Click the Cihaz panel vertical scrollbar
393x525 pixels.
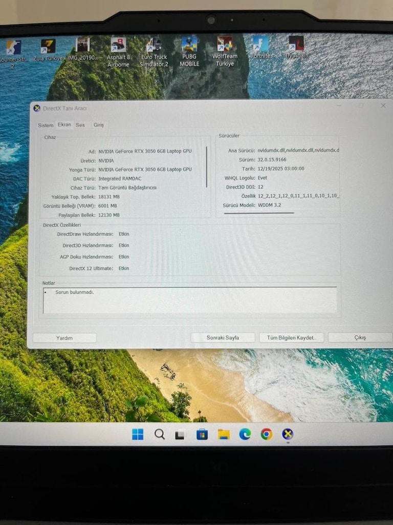coord(207,167)
